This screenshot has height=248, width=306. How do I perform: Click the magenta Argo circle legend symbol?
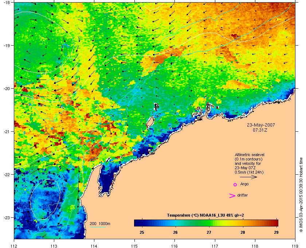[x=235, y=185]
